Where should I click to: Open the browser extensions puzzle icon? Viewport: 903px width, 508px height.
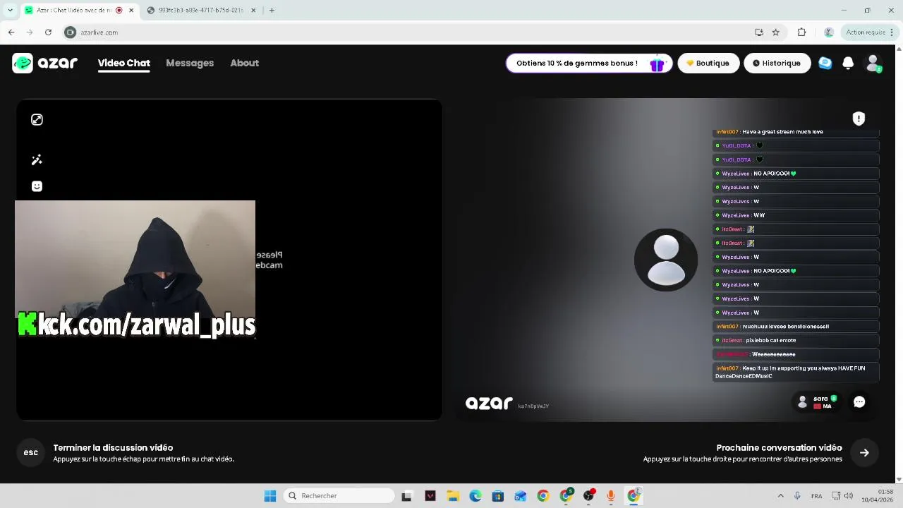coord(801,32)
